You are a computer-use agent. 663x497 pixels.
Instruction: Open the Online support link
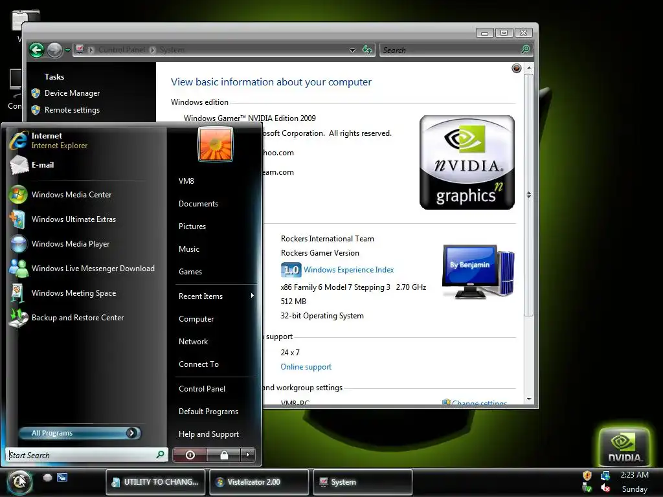(306, 367)
